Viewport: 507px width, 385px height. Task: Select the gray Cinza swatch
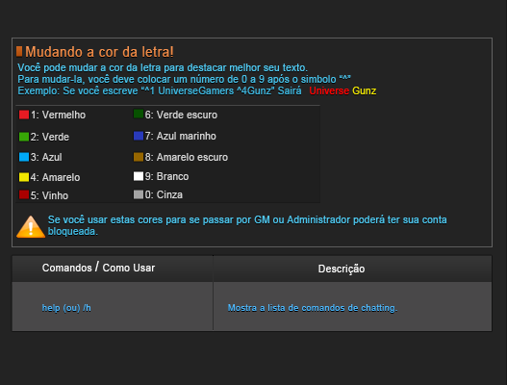tap(139, 194)
